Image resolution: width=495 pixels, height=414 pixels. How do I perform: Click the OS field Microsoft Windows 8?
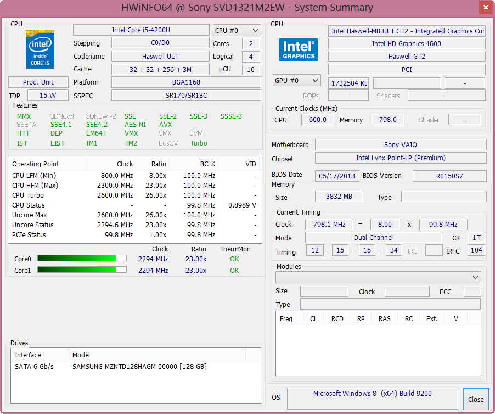click(x=373, y=399)
